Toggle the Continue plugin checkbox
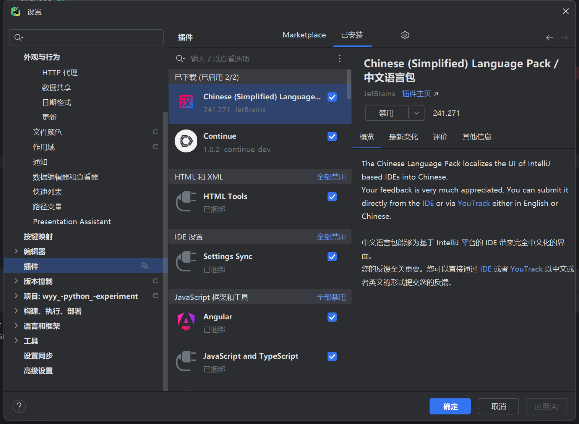579x424 pixels. pyautogui.click(x=332, y=136)
